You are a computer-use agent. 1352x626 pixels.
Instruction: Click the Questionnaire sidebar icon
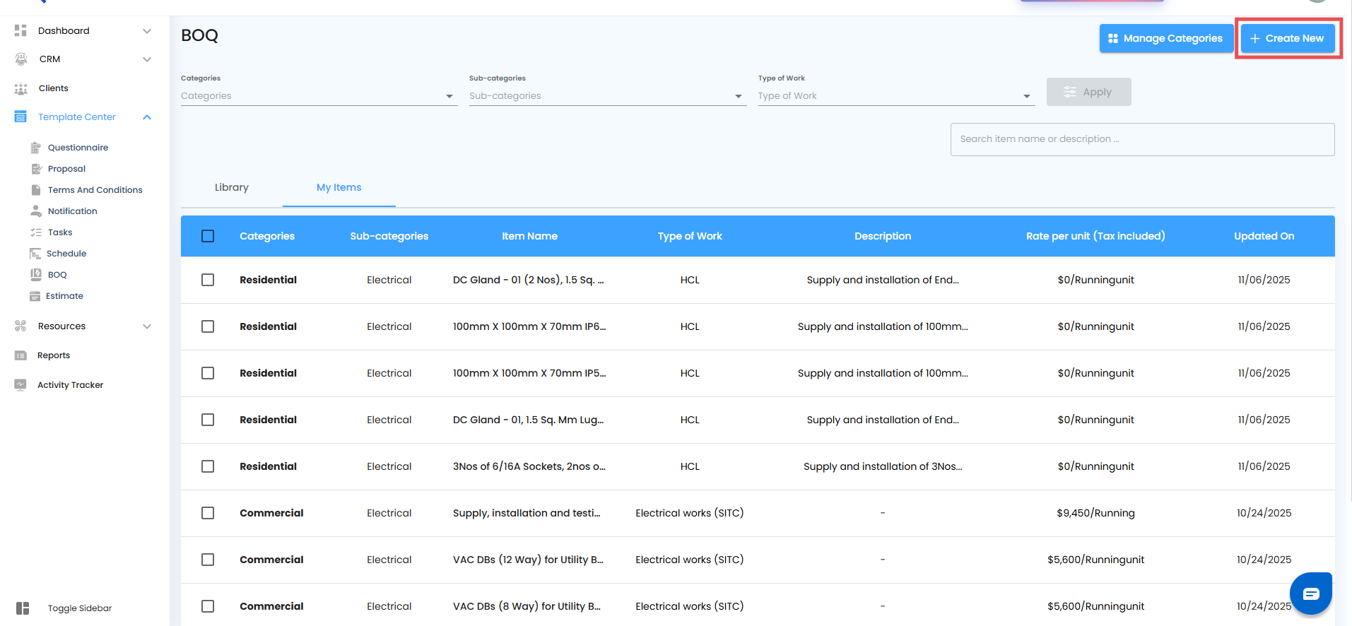click(x=36, y=148)
